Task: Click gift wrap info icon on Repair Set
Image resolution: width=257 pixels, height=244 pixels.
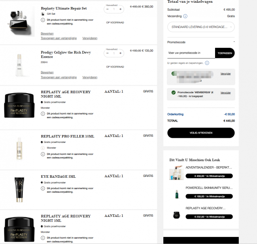Action: [x=43, y=20]
